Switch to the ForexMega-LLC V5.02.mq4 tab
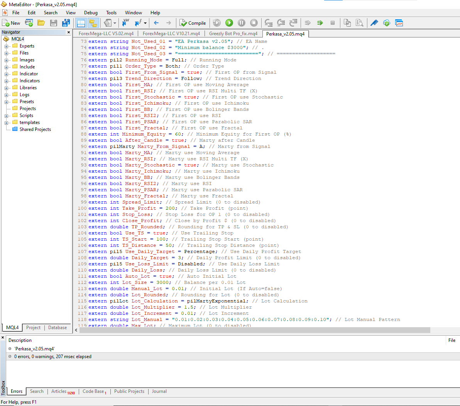460x406 pixels. point(106,34)
